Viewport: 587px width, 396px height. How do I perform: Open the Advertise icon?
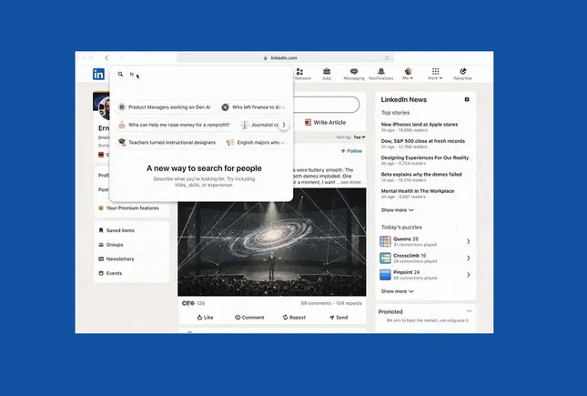(x=462, y=73)
